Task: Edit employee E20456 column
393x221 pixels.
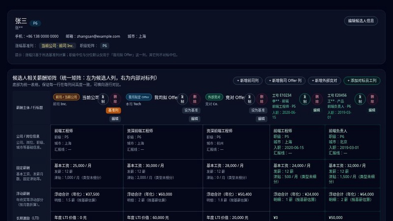Action: [x=372, y=110]
